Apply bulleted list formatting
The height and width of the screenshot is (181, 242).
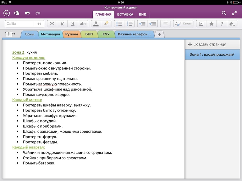(119, 24)
